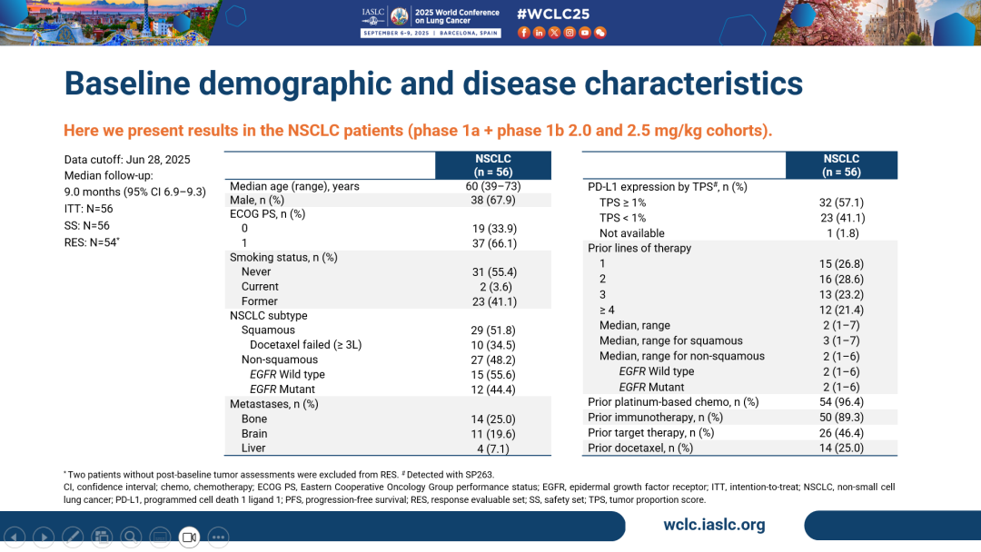This screenshot has height=552, width=981.
Task: Open the X (Twitter) social icon
Action: 554,33
